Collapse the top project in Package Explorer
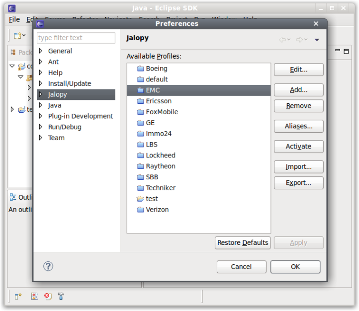The width and height of the screenshot is (359, 311). pyautogui.click(x=12, y=66)
